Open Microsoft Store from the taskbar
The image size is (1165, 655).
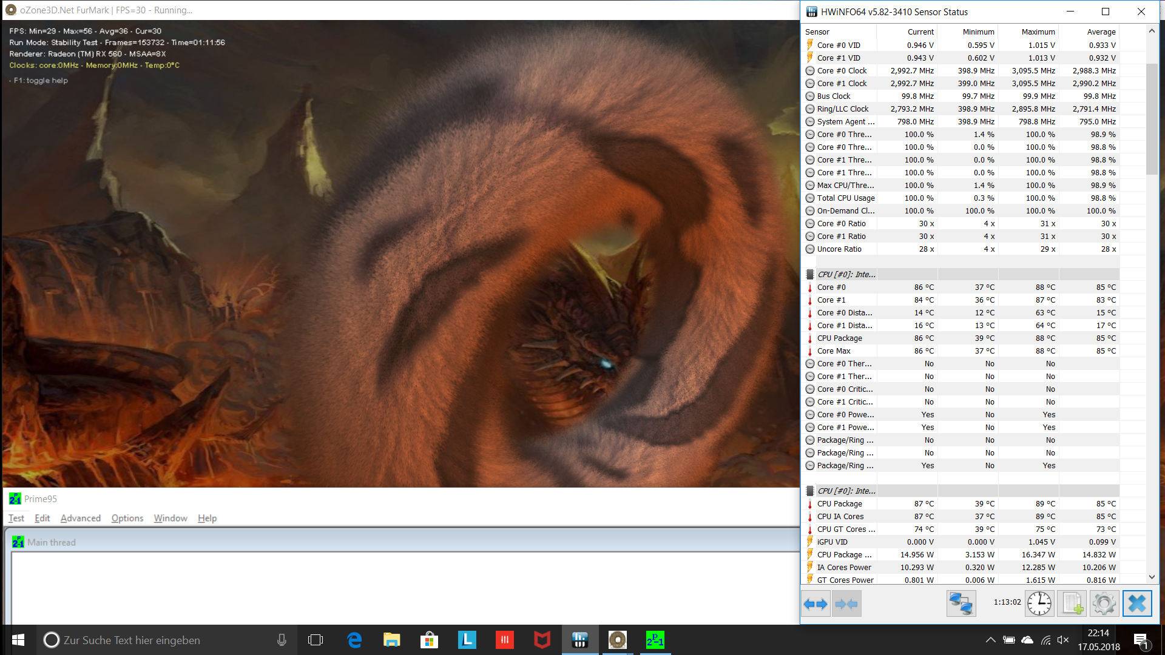pos(430,640)
